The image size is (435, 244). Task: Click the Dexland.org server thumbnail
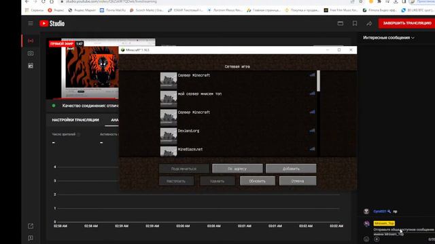(x=169, y=136)
